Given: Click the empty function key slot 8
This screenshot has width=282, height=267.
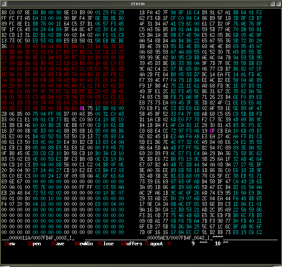Looking at the screenshot, I should [169, 244].
